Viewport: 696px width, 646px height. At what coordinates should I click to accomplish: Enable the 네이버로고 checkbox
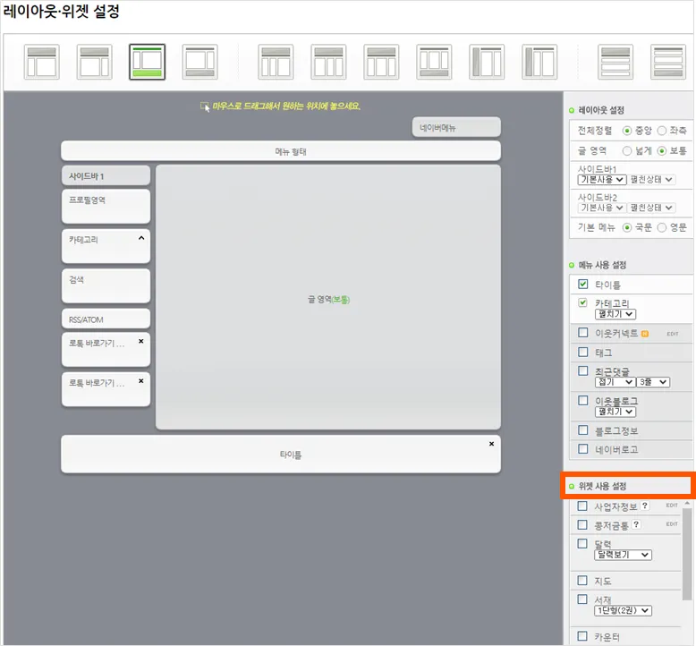583,449
